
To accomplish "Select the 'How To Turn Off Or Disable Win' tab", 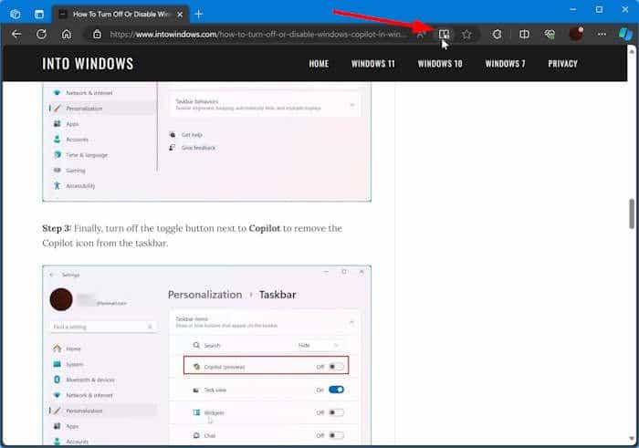I will (x=120, y=15).
